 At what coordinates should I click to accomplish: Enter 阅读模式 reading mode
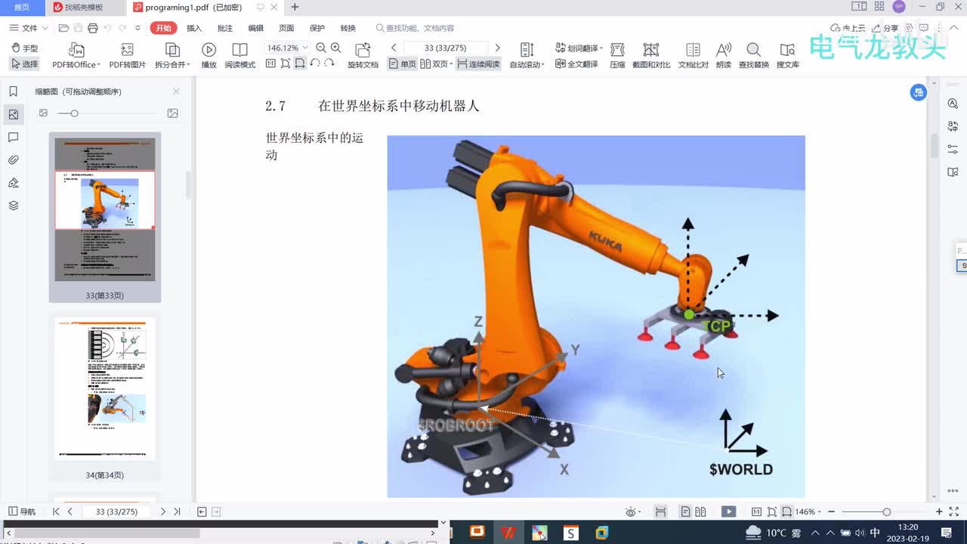tap(239, 56)
